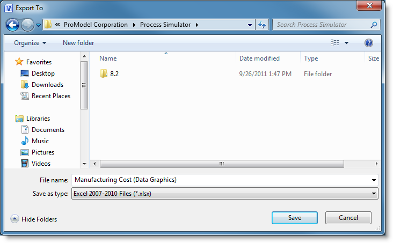Open the view options dropdown arrow
Screen dimensions: 393x243
[x=346, y=43]
